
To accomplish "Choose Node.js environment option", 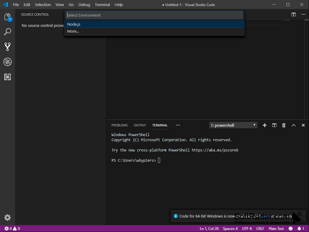I will pyautogui.click(x=154, y=24).
